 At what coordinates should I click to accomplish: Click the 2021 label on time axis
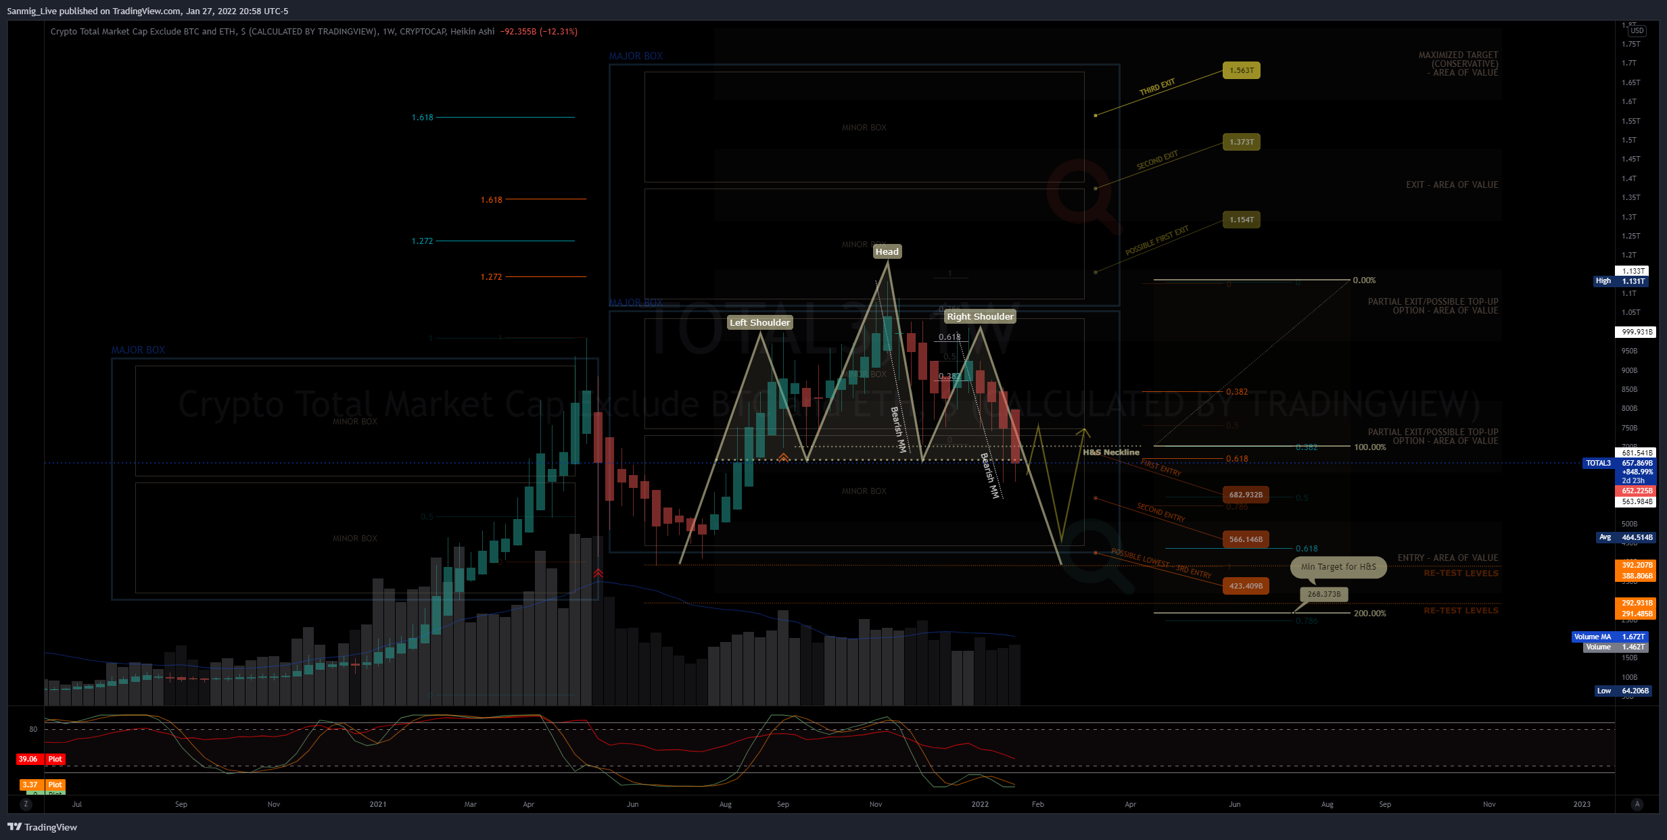pyautogui.click(x=378, y=804)
